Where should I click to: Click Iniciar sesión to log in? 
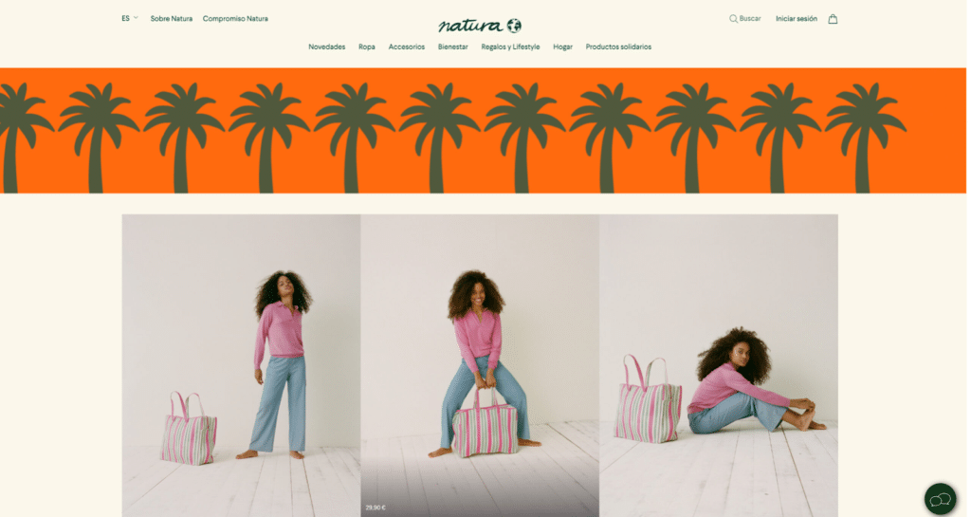tap(797, 19)
